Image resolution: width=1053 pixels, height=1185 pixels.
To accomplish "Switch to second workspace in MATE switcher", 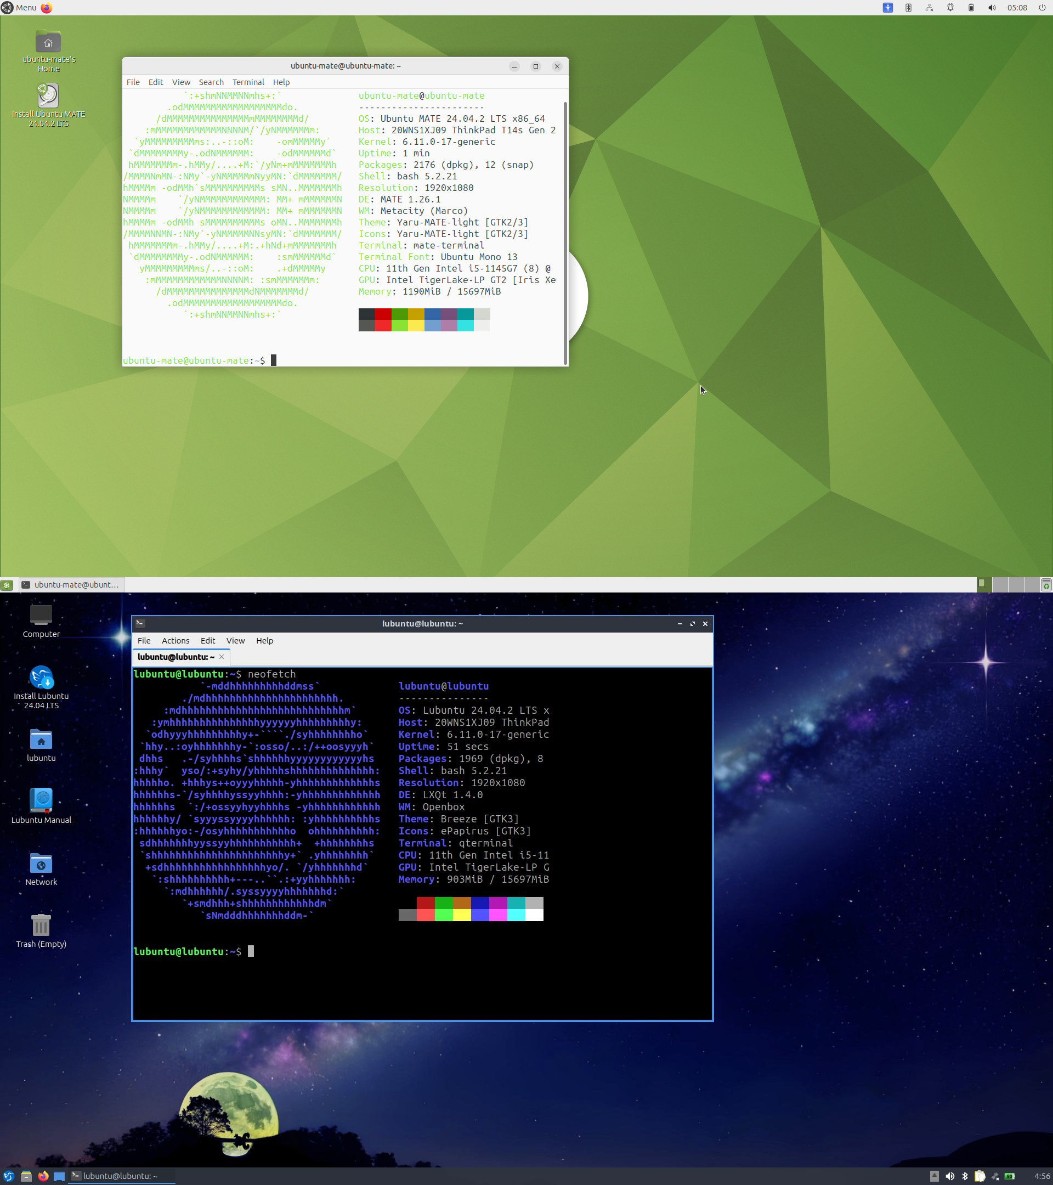I will click(1000, 584).
